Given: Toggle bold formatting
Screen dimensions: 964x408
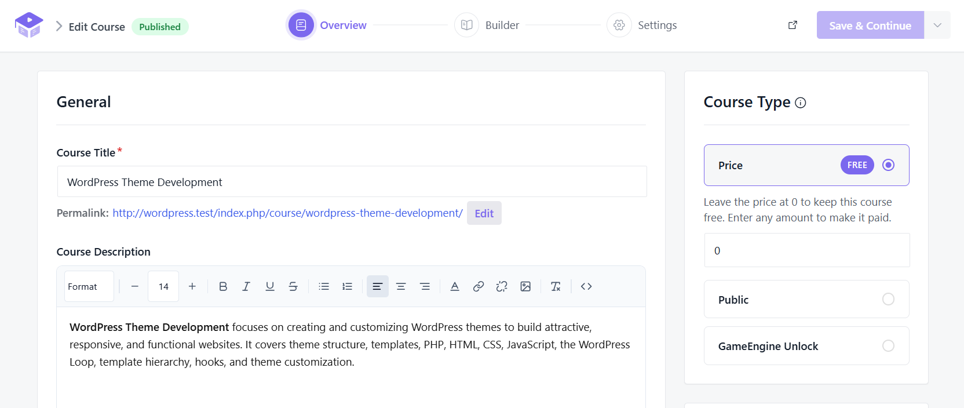Looking at the screenshot, I should (223, 286).
